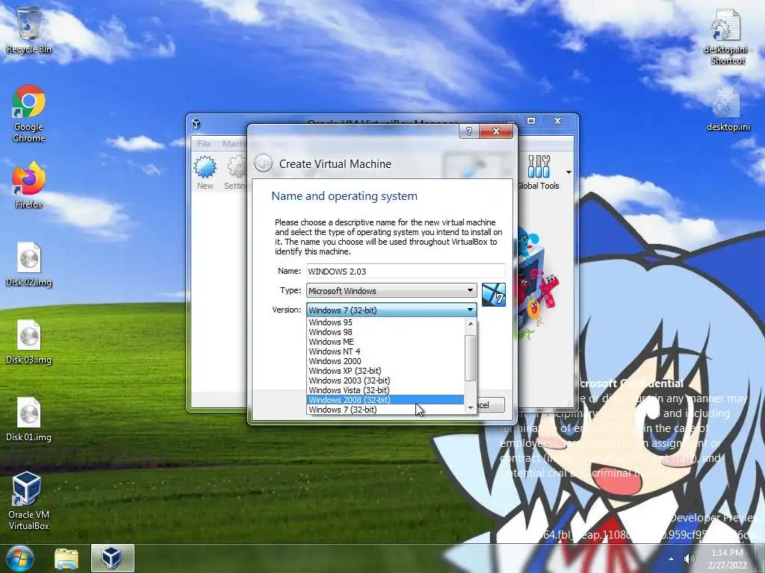The height and width of the screenshot is (573, 765).
Task: Open File Explorer from taskbar
Action: [66, 558]
